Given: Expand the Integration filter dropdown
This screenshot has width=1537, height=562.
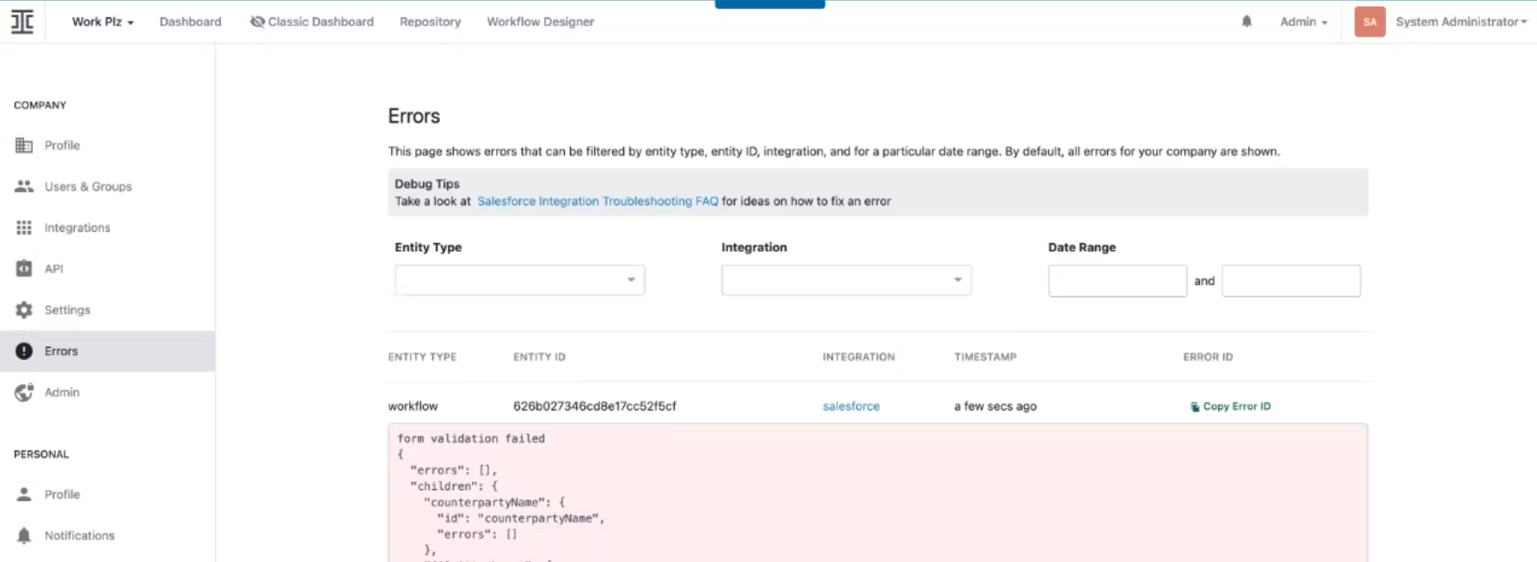Looking at the screenshot, I should (846, 280).
